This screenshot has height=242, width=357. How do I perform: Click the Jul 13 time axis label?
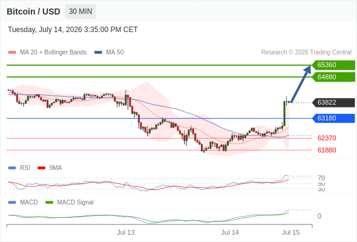126,232
